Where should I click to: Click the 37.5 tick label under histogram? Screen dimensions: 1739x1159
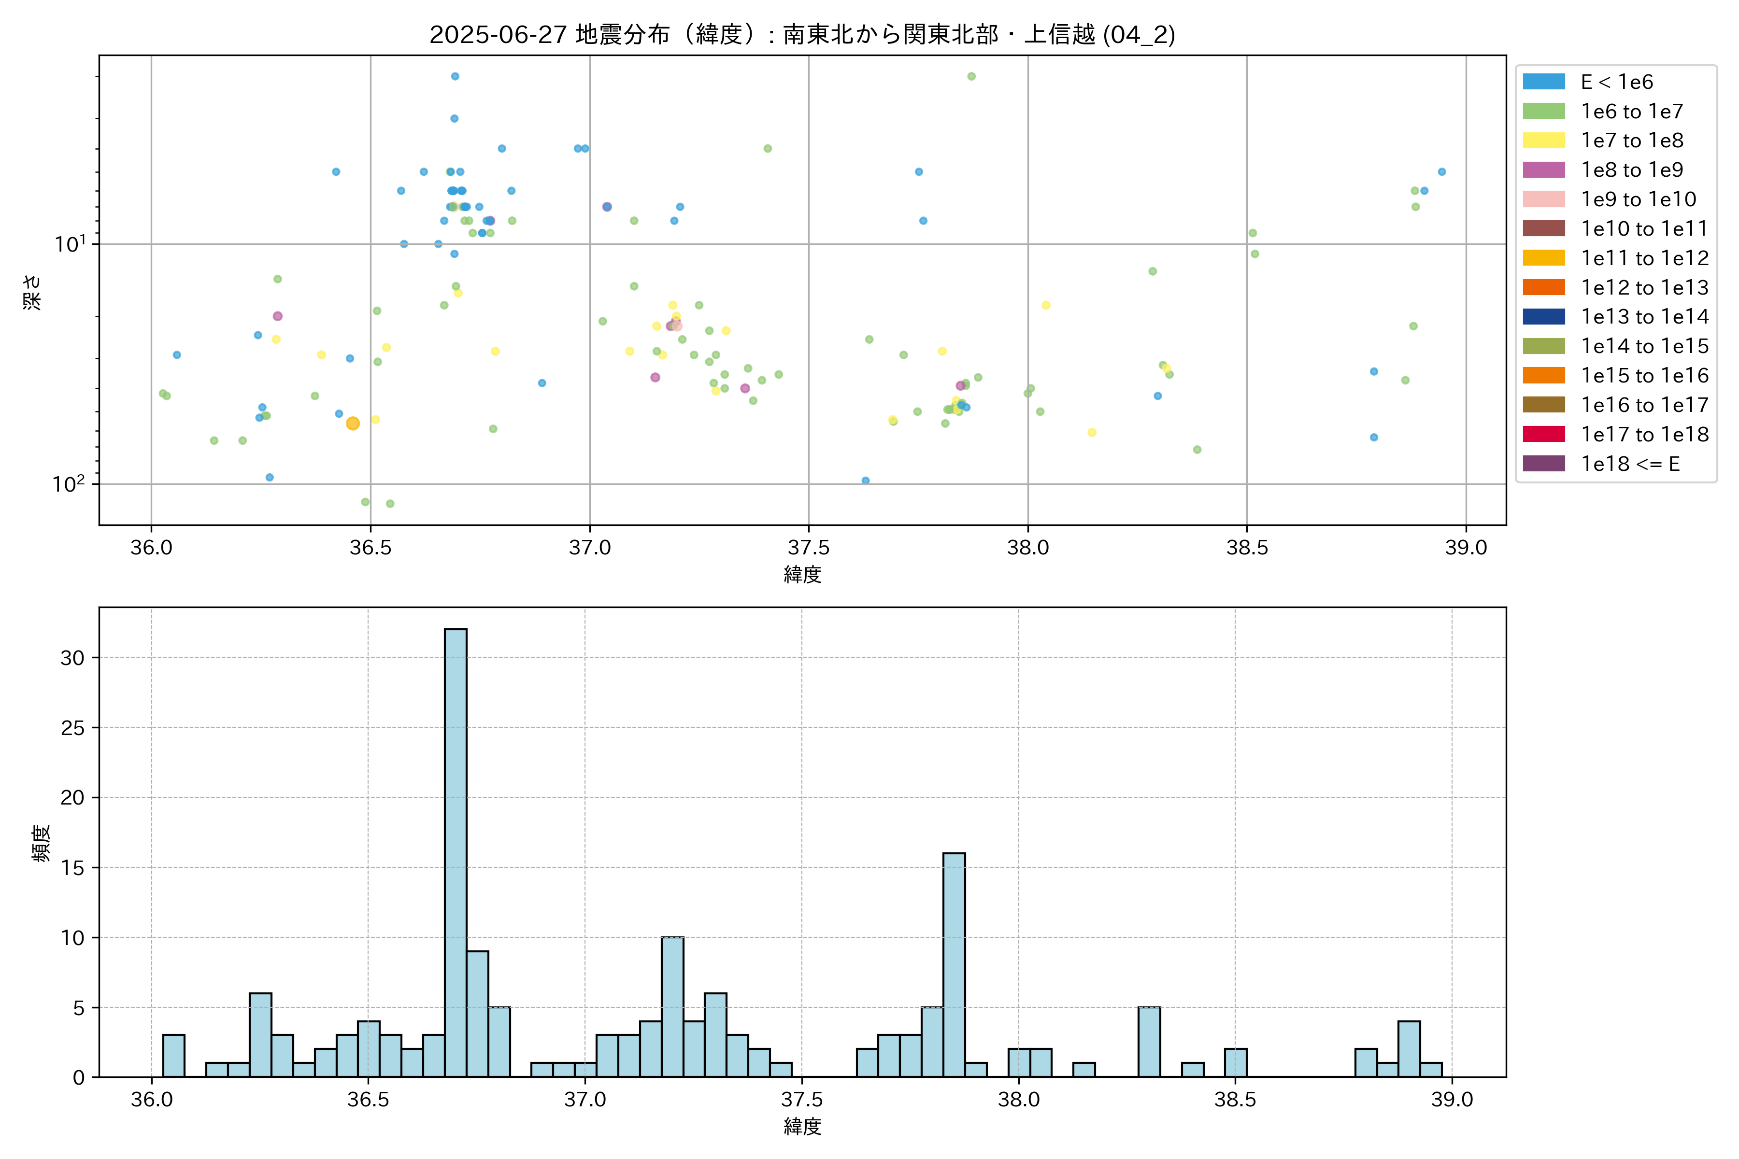click(x=801, y=1099)
